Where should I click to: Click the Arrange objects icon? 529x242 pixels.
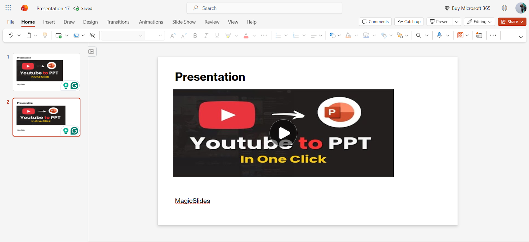pyautogui.click(x=400, y=35)
